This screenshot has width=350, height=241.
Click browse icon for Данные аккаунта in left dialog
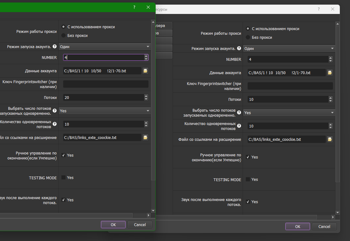pyautogui.click(x=145, y=71)
